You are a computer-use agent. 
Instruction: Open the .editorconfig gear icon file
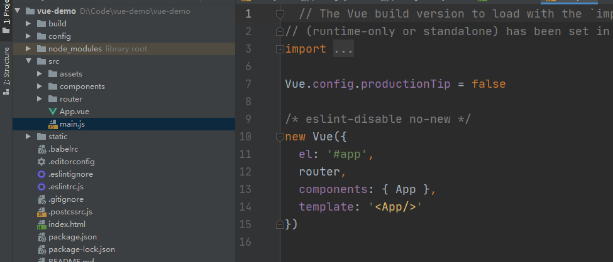(41, 162)
